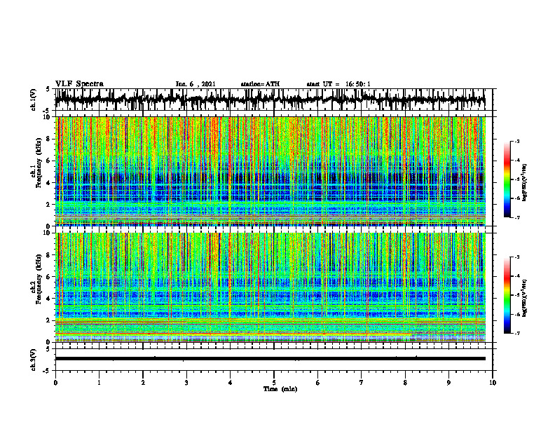
Task: Click the '8' kHz tick on ch.2 spectrogram
Action: point(49,255)
